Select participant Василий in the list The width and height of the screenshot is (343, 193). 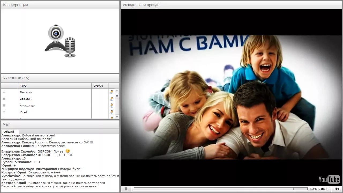[25, 99]
